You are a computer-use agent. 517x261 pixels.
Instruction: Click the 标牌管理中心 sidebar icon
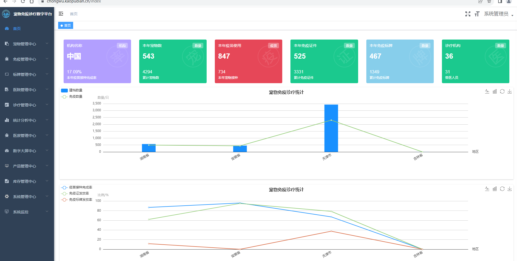[x=7, y=74]
